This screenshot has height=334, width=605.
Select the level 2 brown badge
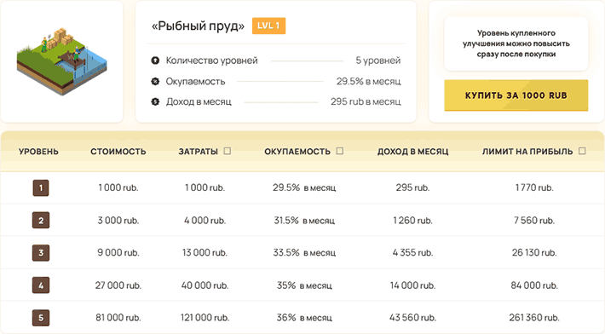[x=41, y=221]
